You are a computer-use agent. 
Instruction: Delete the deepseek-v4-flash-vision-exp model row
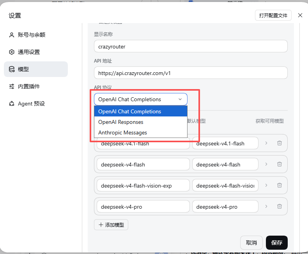[279, 185]
